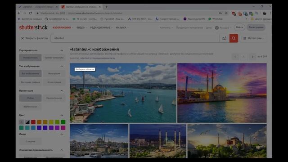Image resolution: width=288 pixels, height=162 pixels.
Task: Collapse the Сортировать по section
Action: click(62, 50)
